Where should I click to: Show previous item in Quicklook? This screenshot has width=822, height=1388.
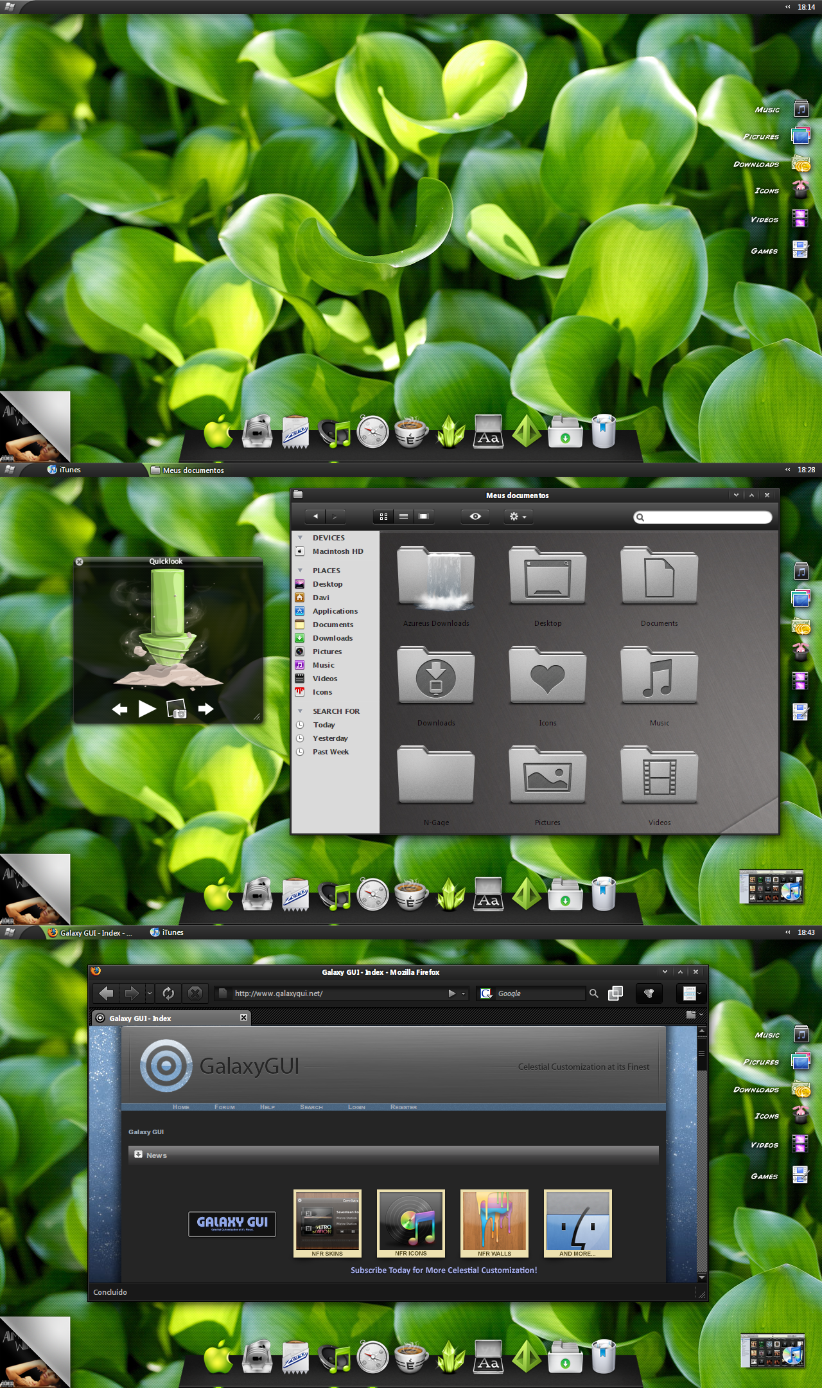point(119,709)
